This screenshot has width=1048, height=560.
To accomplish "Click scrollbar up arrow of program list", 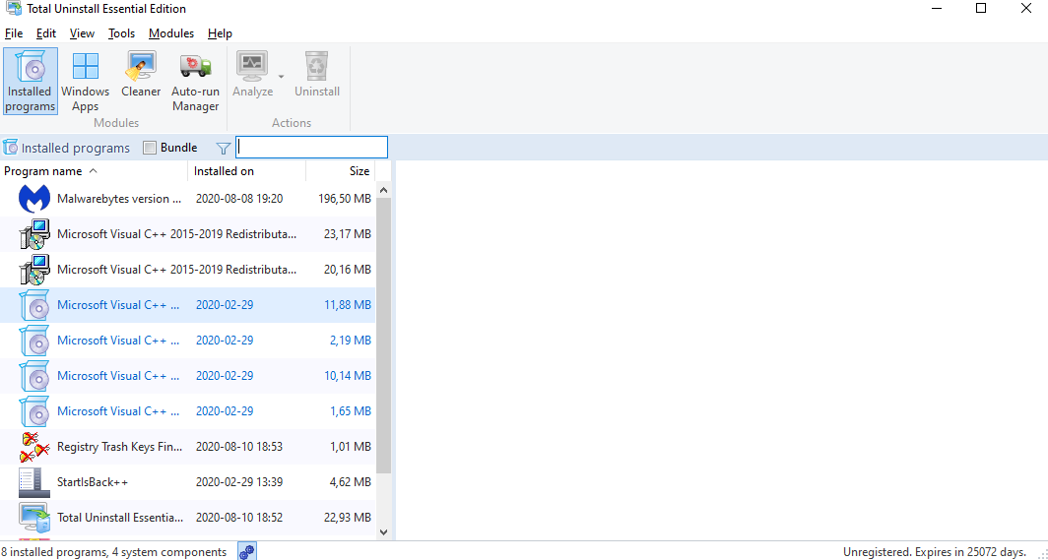I will tap(384, 190).
